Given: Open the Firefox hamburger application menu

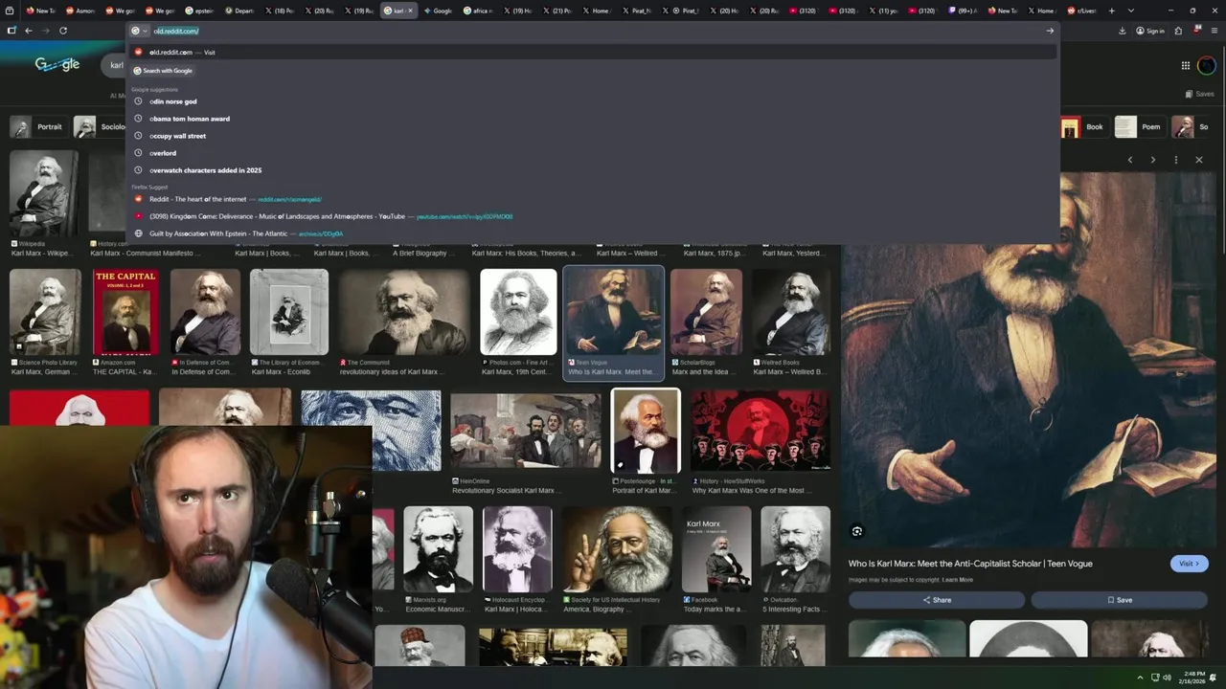Looking at the screenshot, I should (x=1215, y=31).
